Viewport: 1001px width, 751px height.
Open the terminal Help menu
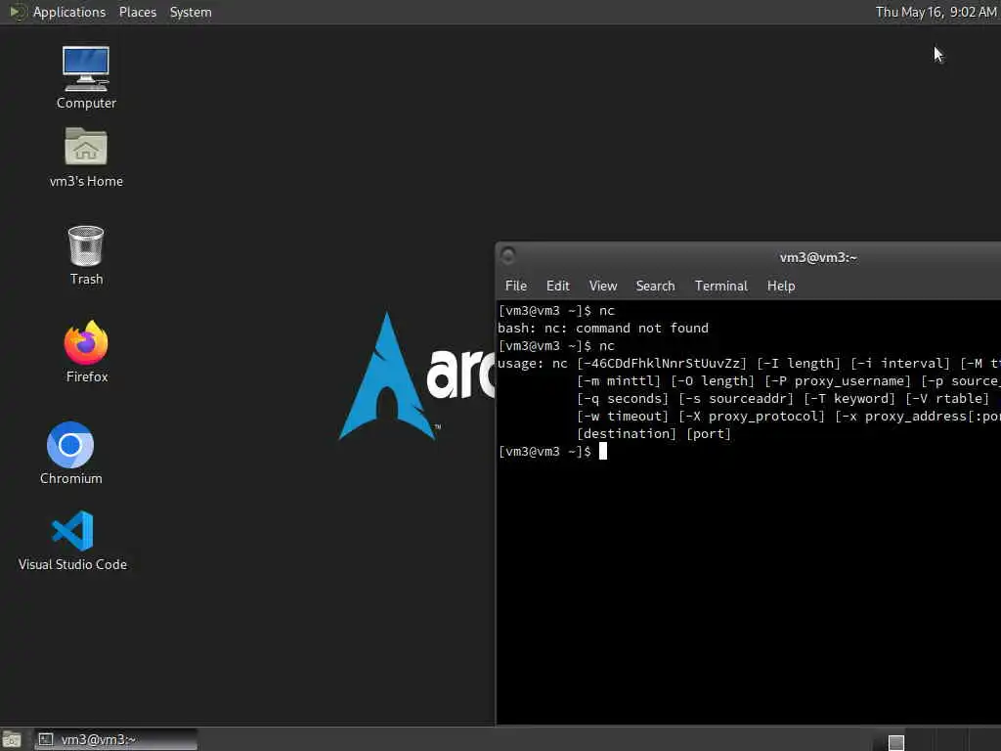(781, 287)
